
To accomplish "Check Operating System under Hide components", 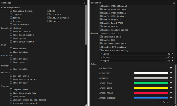I will [11, 11].
